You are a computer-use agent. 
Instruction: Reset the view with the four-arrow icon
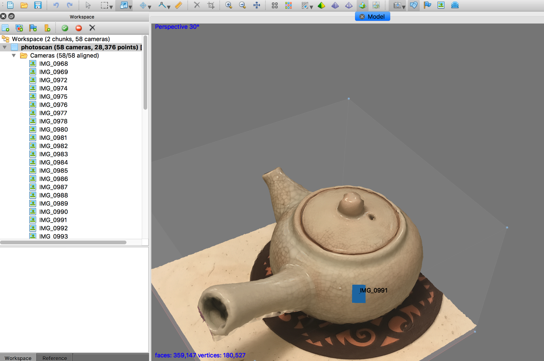(x=257, y=5)
